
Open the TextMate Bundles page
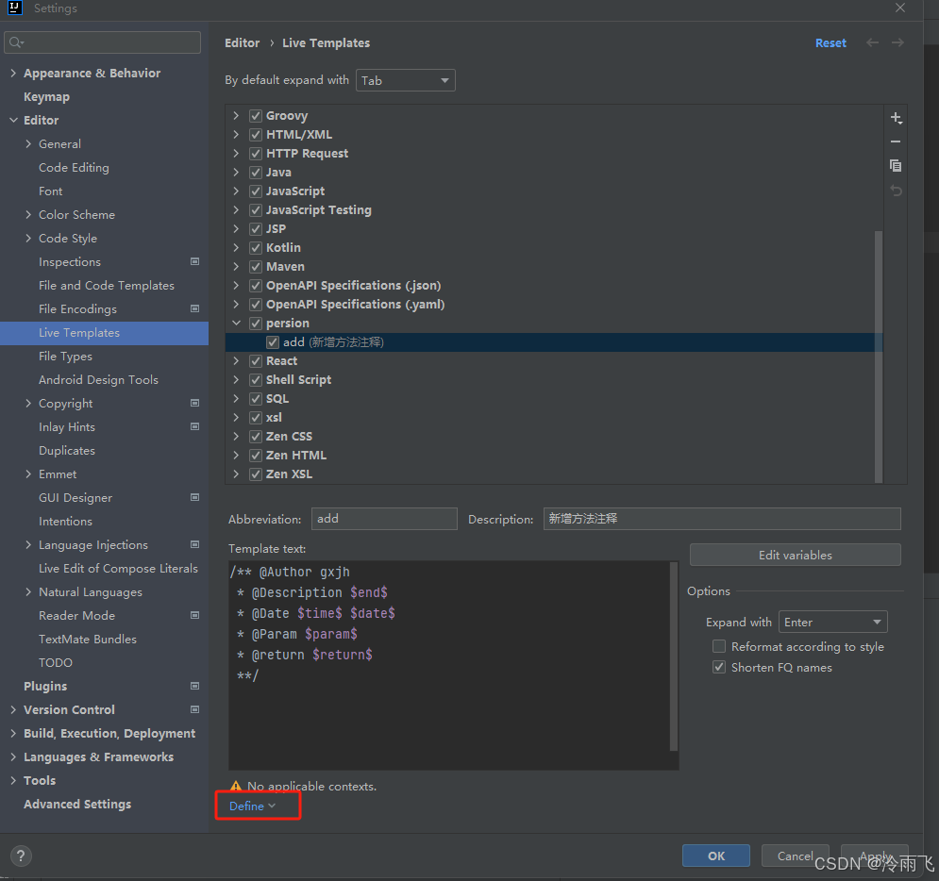[x=88, y=640]
